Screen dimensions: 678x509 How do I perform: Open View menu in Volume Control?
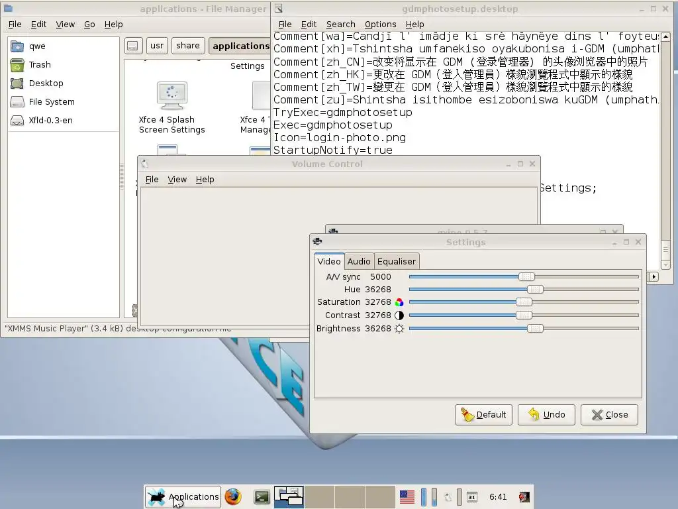click(177, 179)
